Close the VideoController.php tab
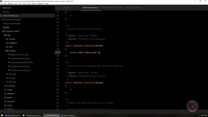The image size is (208, 117). click(x=99, y=7)
